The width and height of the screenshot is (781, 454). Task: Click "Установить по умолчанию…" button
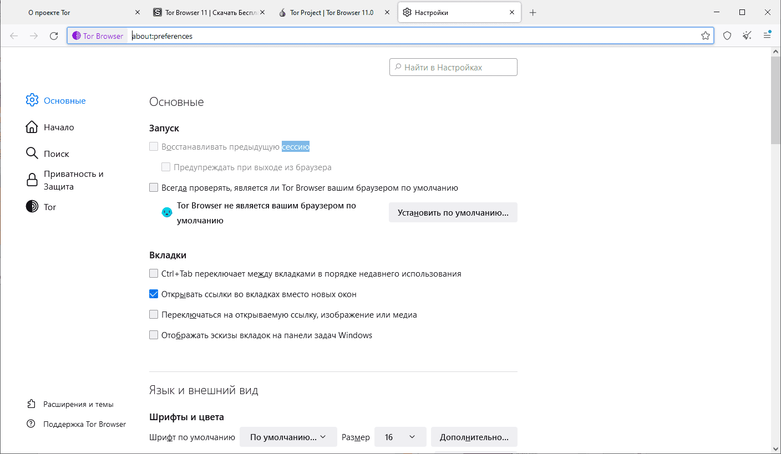[453, 212]
